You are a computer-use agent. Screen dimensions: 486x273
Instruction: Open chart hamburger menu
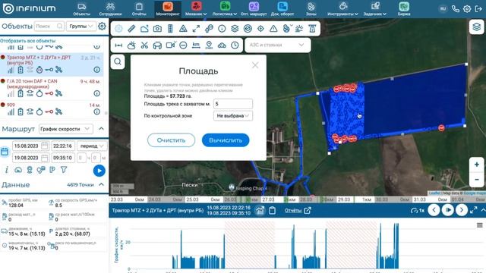coord(479,225)
